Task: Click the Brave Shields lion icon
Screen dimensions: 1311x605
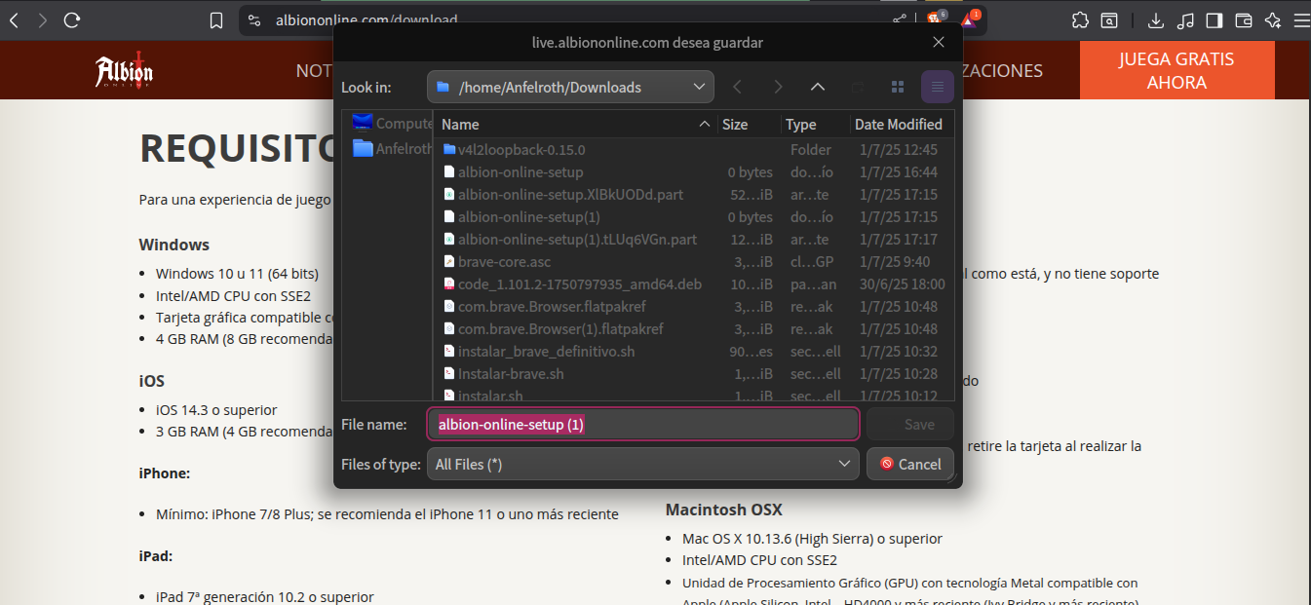Action: pyautogui.click(x=935, y=19)
